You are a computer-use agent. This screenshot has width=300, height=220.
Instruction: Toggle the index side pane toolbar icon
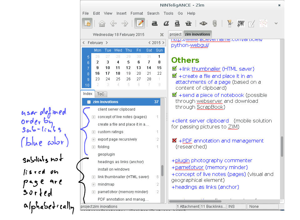pos(87,23)
